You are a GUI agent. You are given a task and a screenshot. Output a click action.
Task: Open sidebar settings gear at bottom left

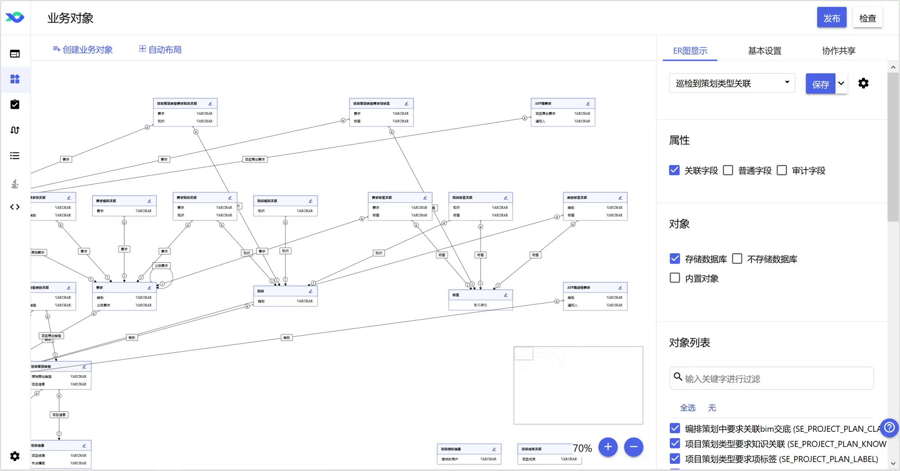(x=15, y=456)
